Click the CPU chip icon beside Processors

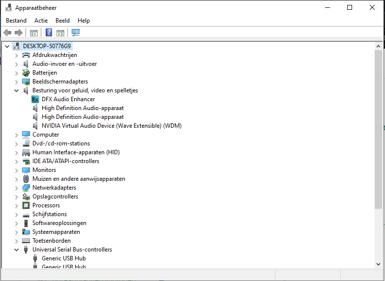point(26,205)
